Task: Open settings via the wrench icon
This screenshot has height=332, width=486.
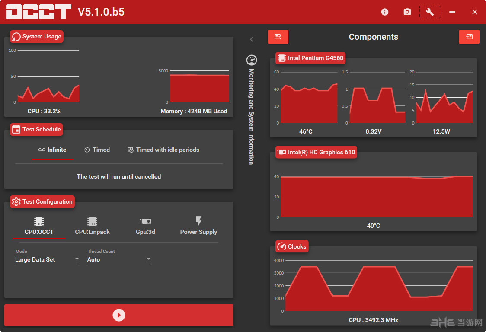Action: (430, 12)
